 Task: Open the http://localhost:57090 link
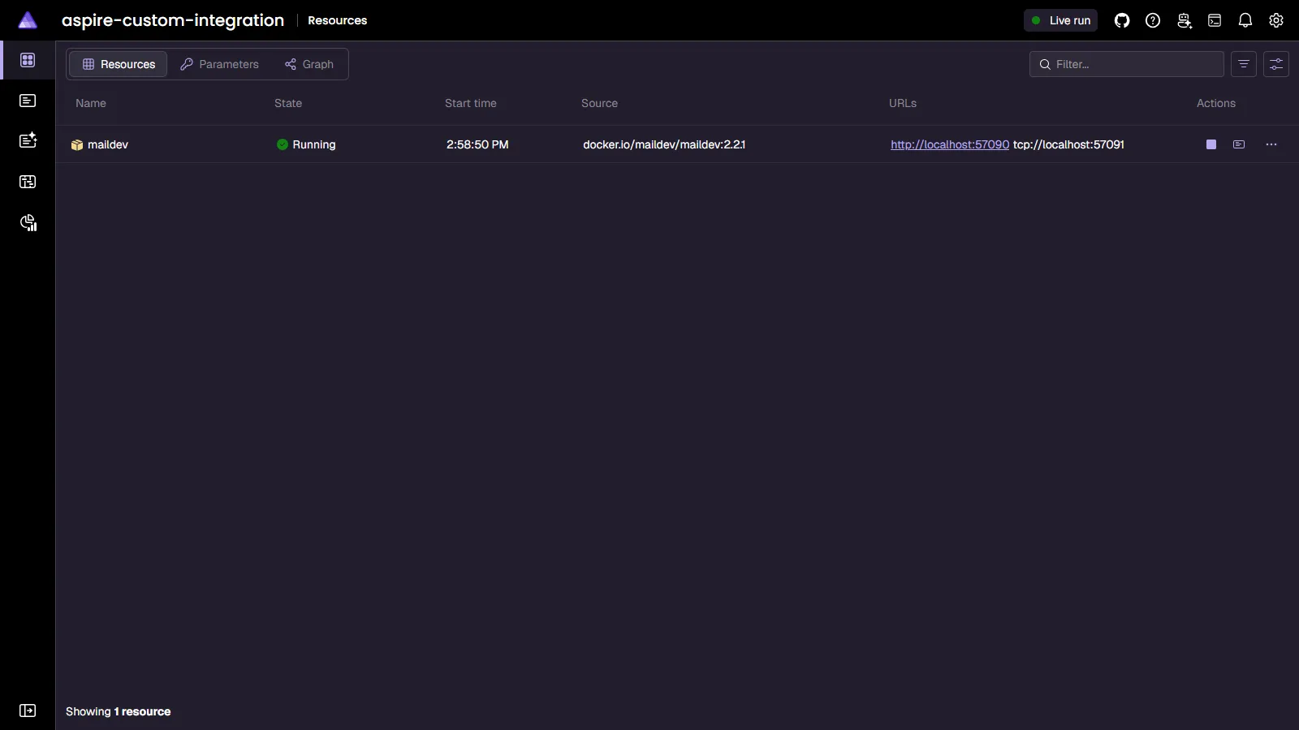click(x=950, y=144)
